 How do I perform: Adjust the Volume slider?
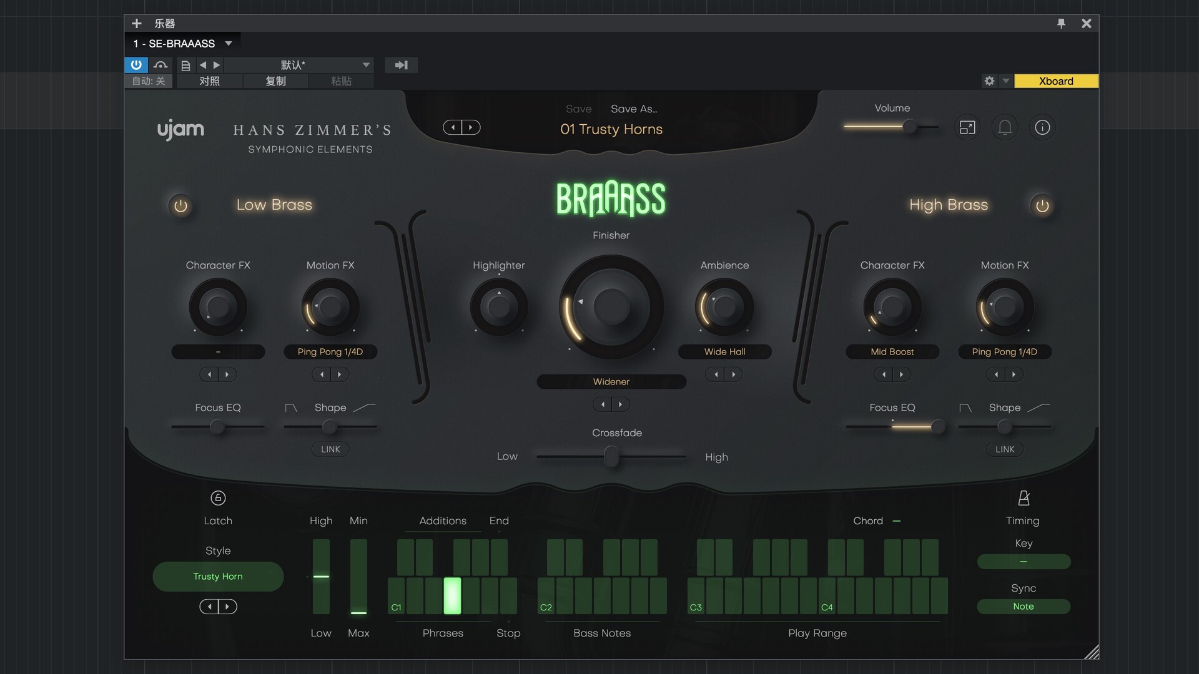click(892, 127)
